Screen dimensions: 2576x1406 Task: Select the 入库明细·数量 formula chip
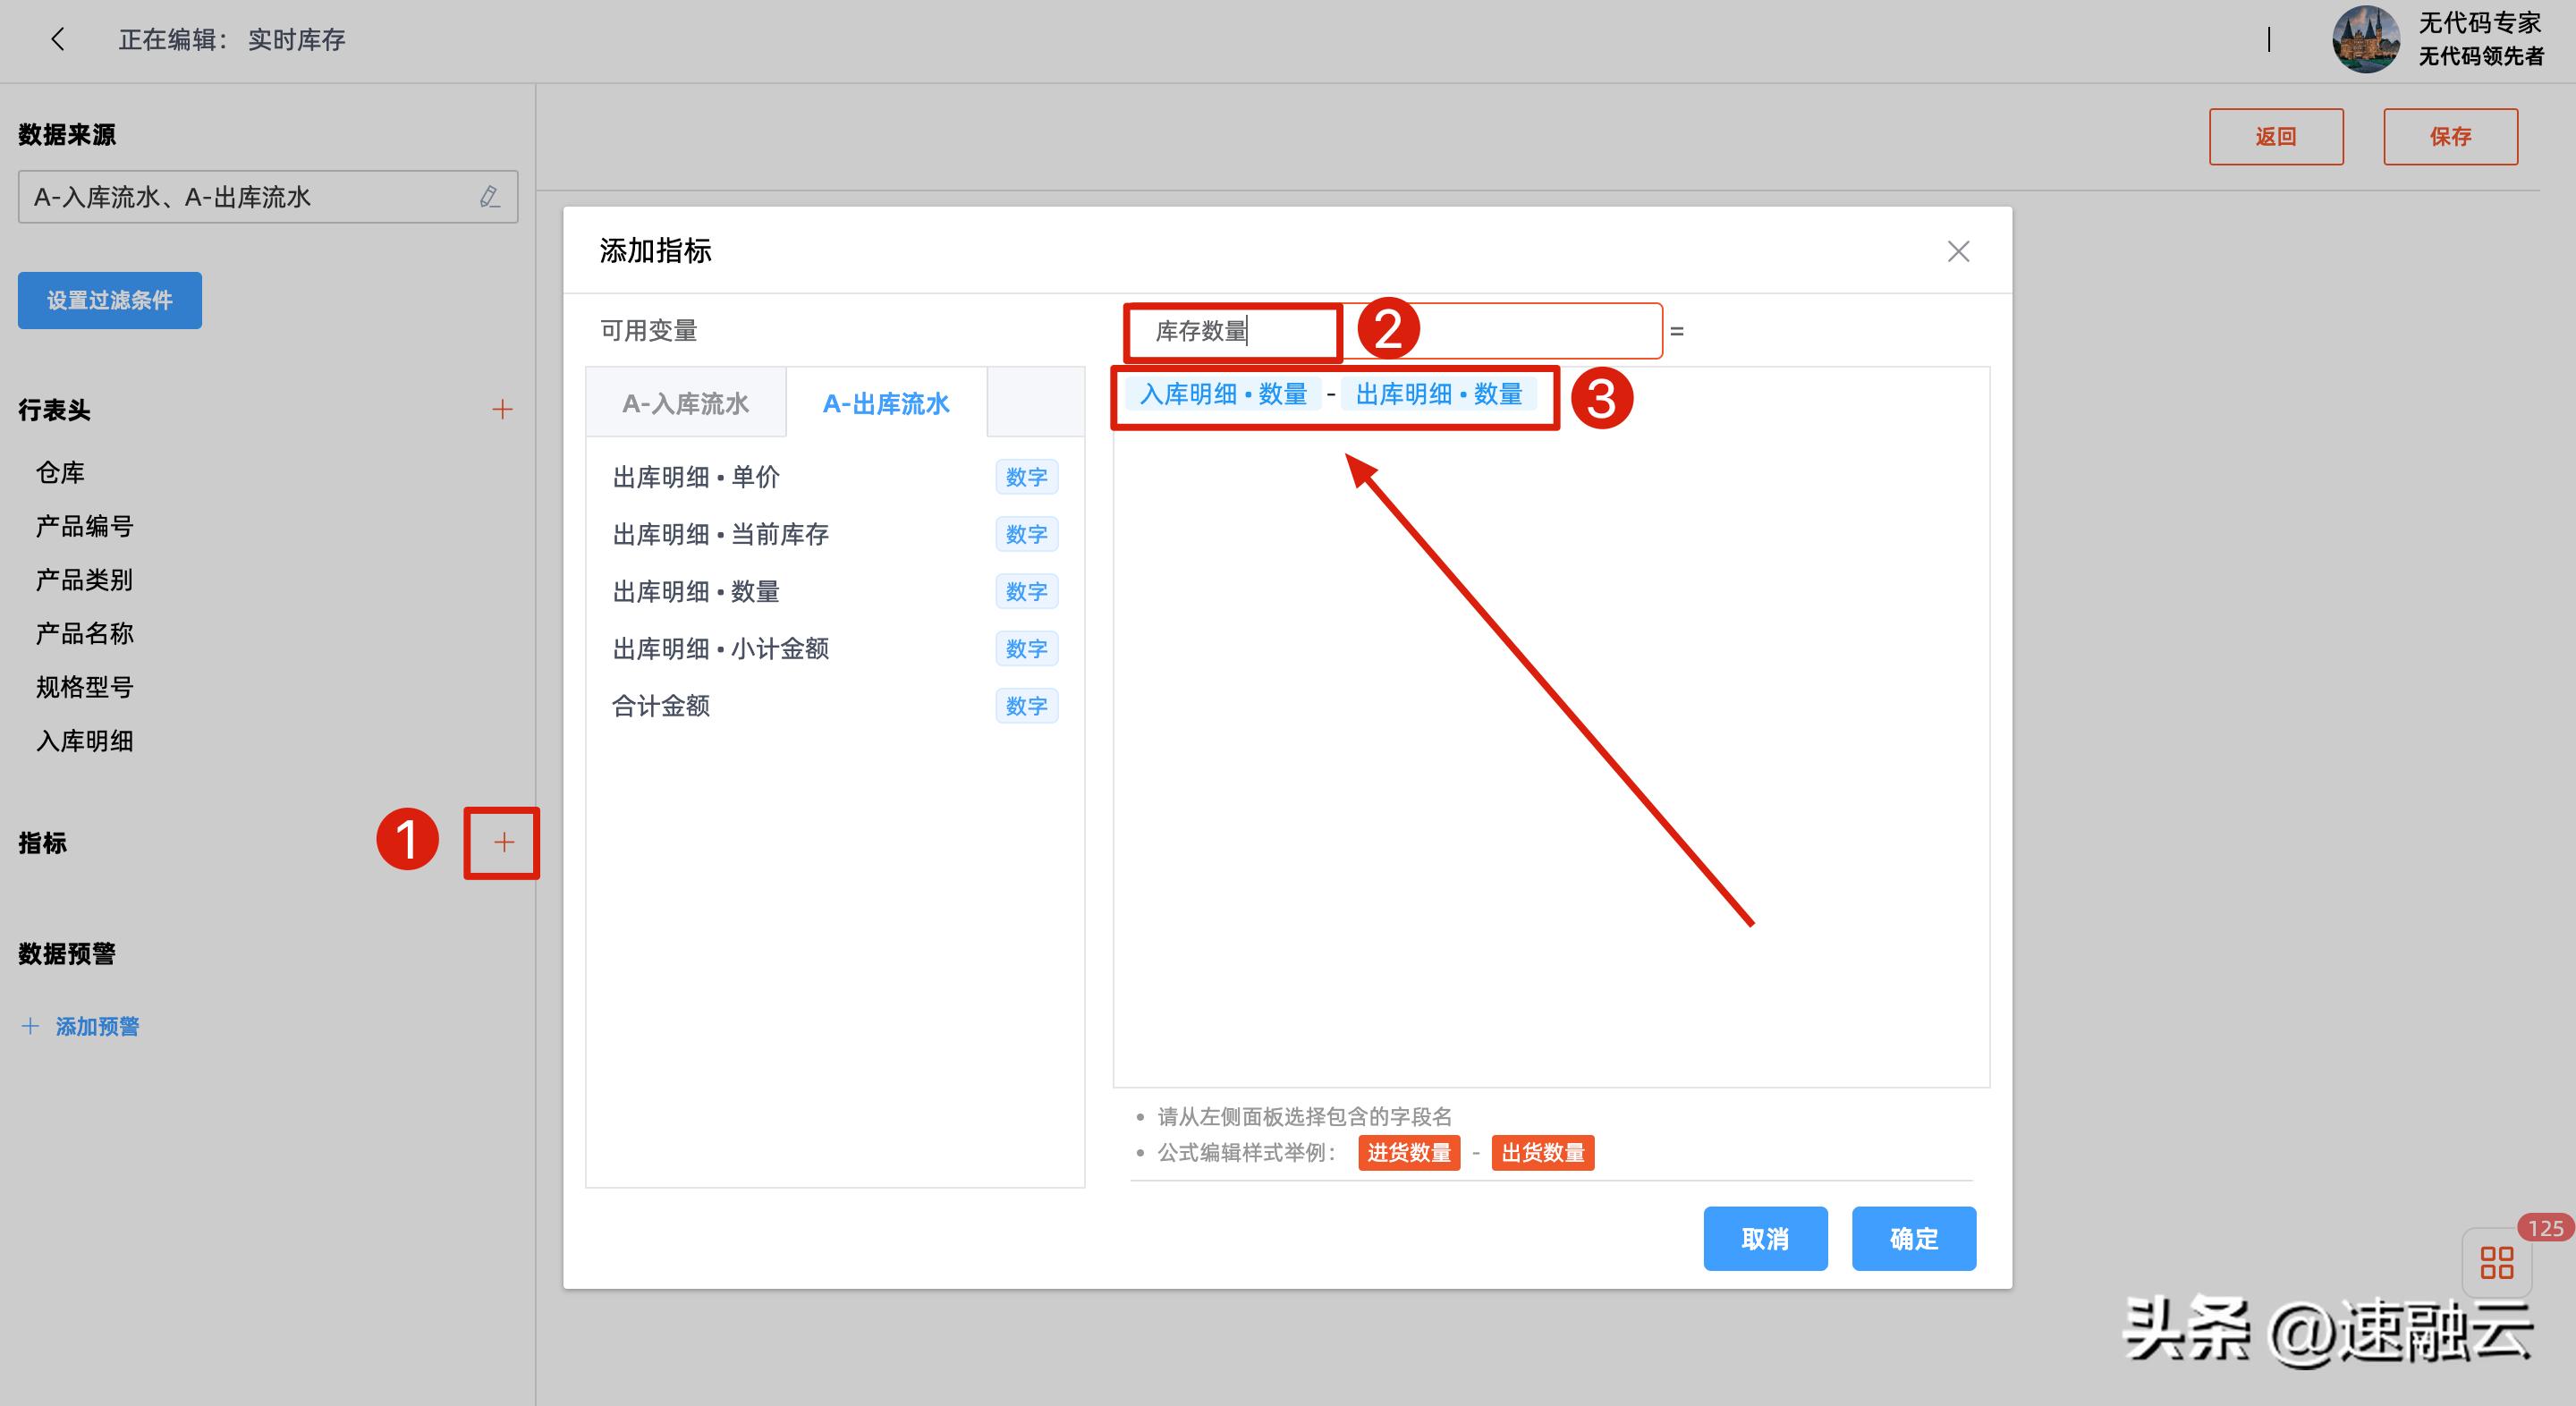pos(1222,393)
